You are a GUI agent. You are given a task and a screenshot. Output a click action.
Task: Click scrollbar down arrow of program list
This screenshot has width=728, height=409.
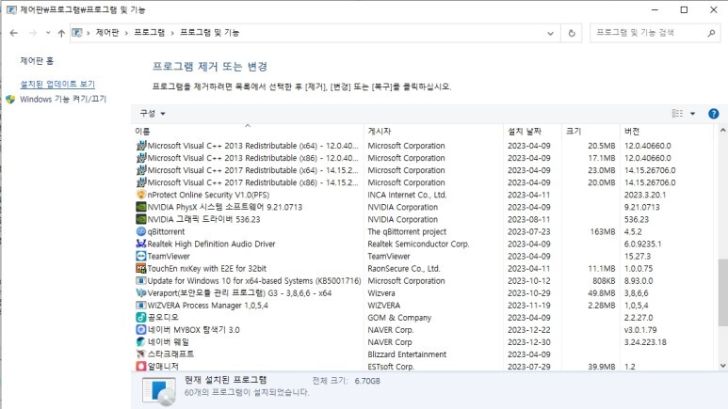click(723, 366)
